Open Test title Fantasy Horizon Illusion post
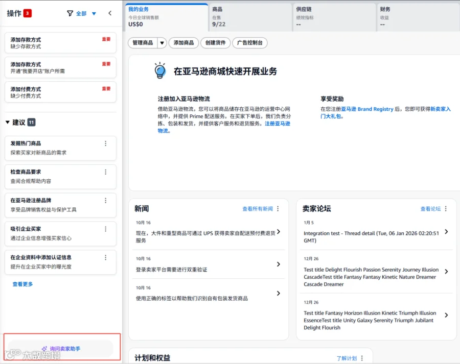 click(370, 320)
